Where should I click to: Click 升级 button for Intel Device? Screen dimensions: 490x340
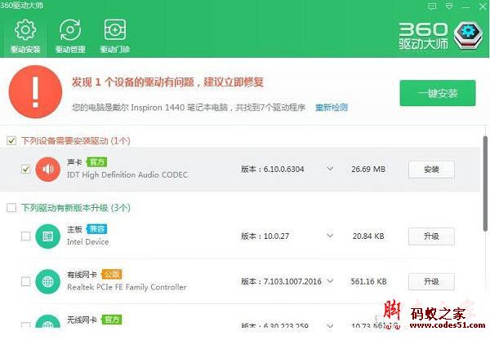tap(431, 236)
